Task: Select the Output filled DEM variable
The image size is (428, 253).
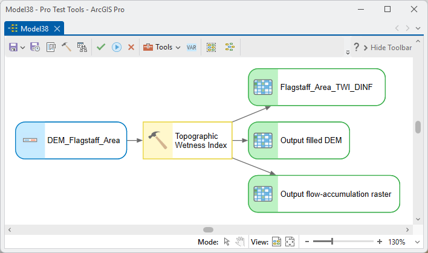Action: [299, 141]
